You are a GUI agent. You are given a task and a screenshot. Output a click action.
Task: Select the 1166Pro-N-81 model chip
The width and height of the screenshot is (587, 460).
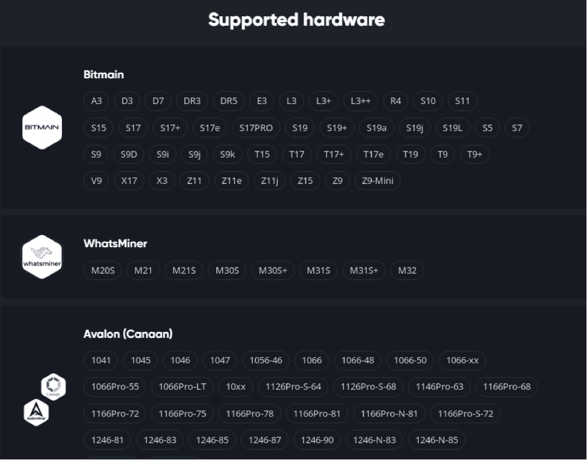point(391,413)
